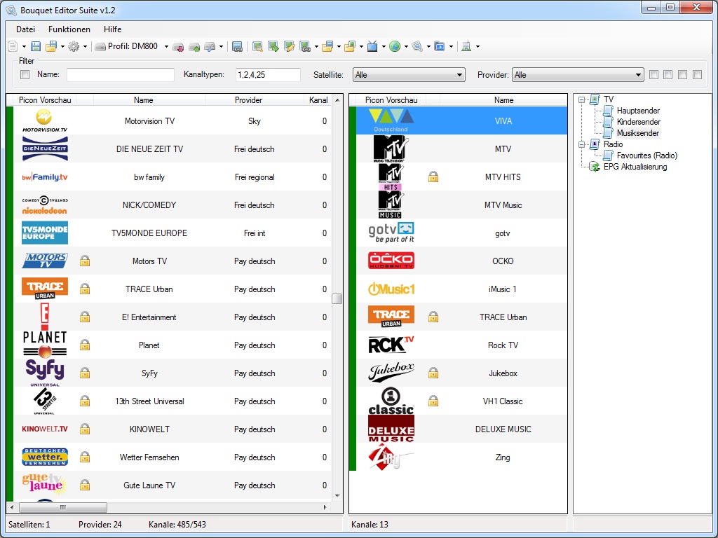The image size is (718, 538).
Task: Open the Profil: DM800 dropdown
Action: [x=166, y=47]
